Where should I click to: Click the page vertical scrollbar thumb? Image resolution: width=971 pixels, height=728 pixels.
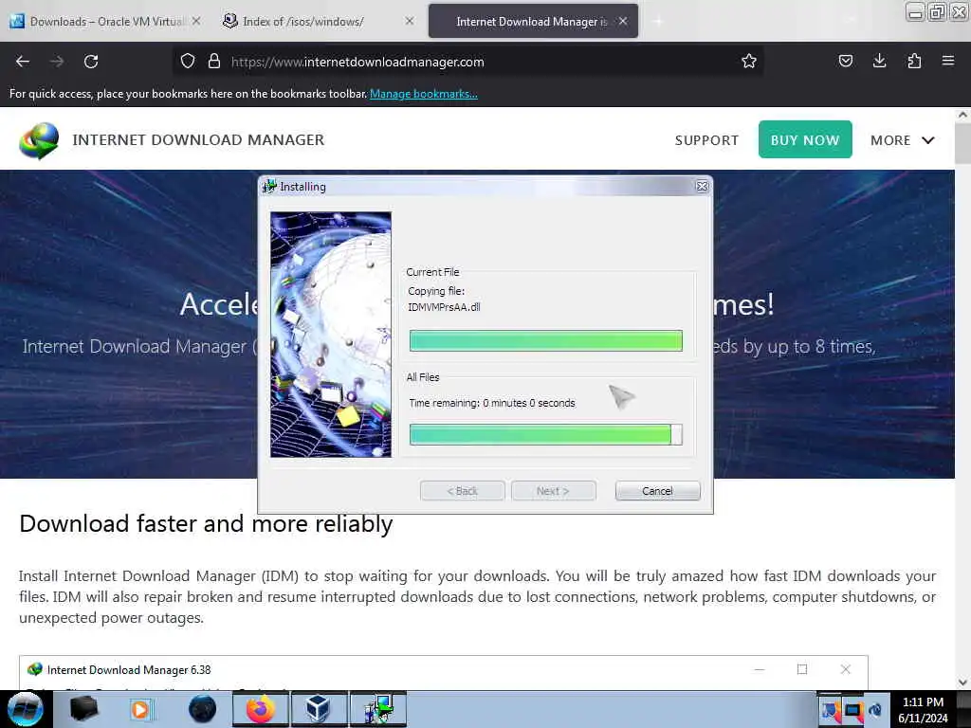pos(962,144)
